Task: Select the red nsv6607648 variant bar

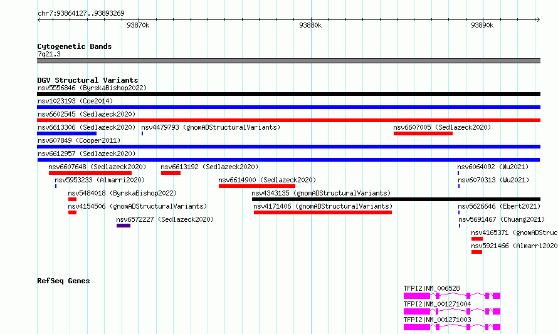Action: pos(90,173)
